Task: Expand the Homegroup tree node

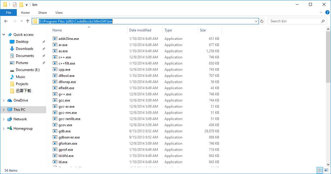Action: click(4, 129)
